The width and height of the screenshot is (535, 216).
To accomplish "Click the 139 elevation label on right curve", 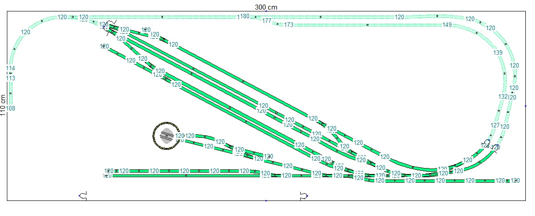I will [x=498, y=53].
